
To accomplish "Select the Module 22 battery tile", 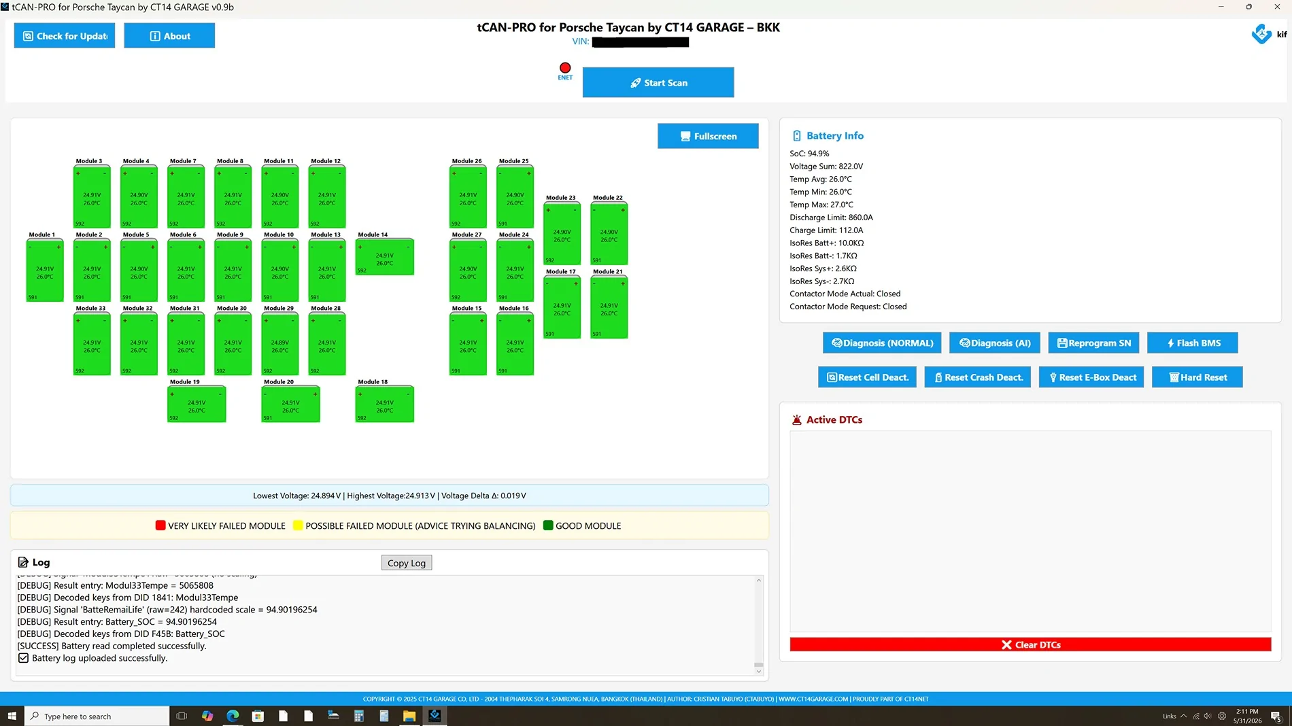I will pos(609,233).
